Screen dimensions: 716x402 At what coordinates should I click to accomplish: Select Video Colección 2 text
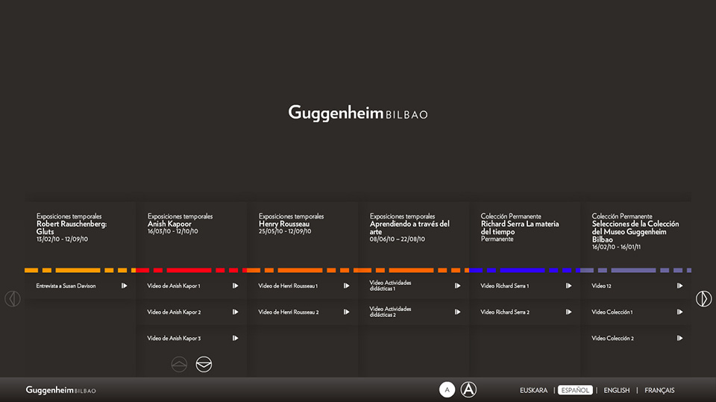(x=613, y=338)
